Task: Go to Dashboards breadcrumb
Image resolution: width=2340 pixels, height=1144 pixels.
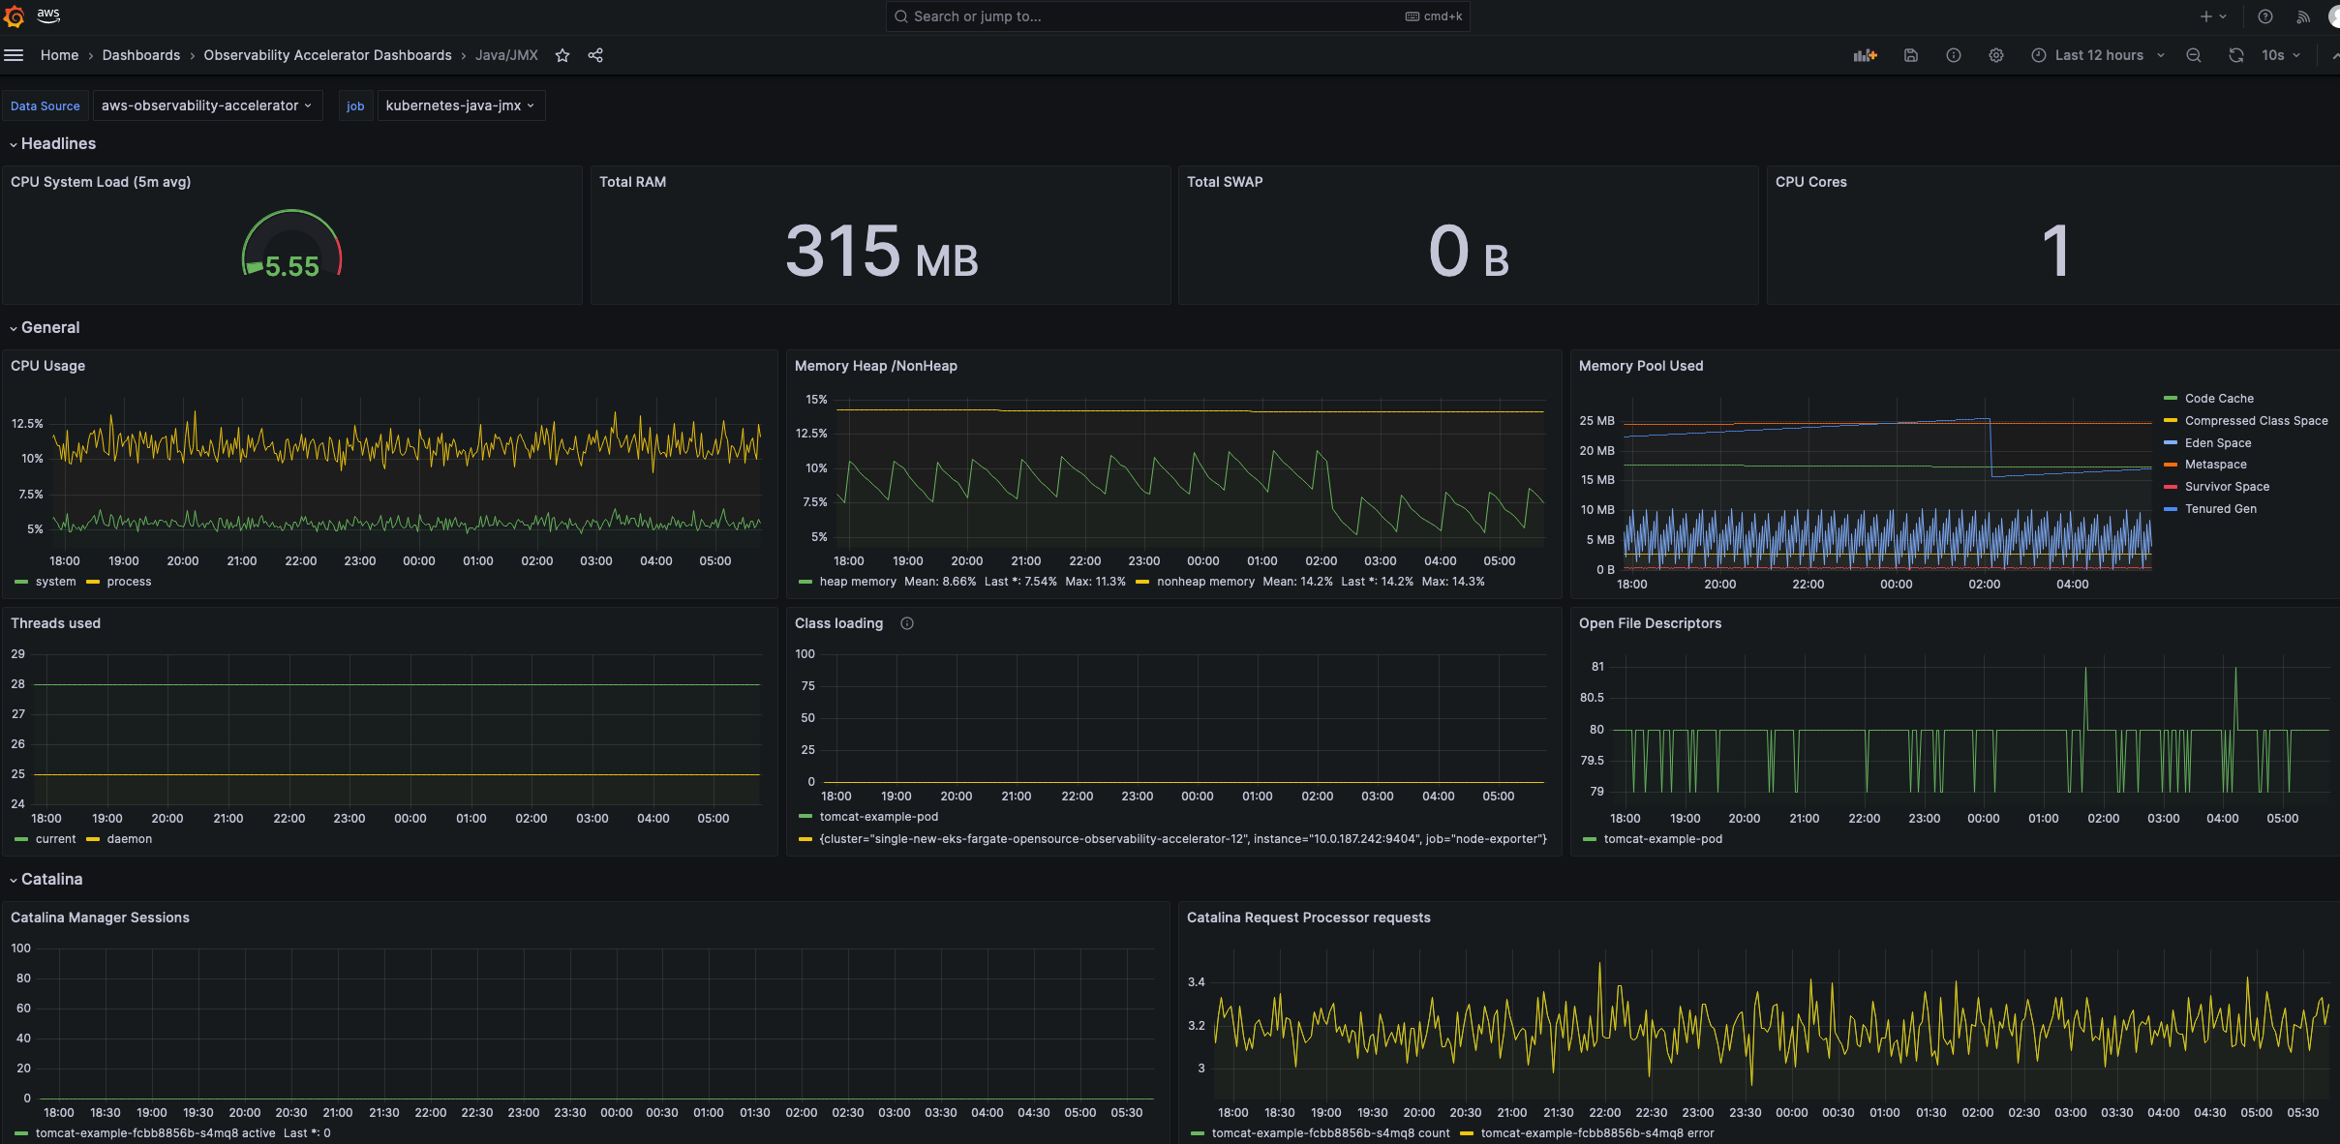Action: pyautogui.click(x=141, y=55)
